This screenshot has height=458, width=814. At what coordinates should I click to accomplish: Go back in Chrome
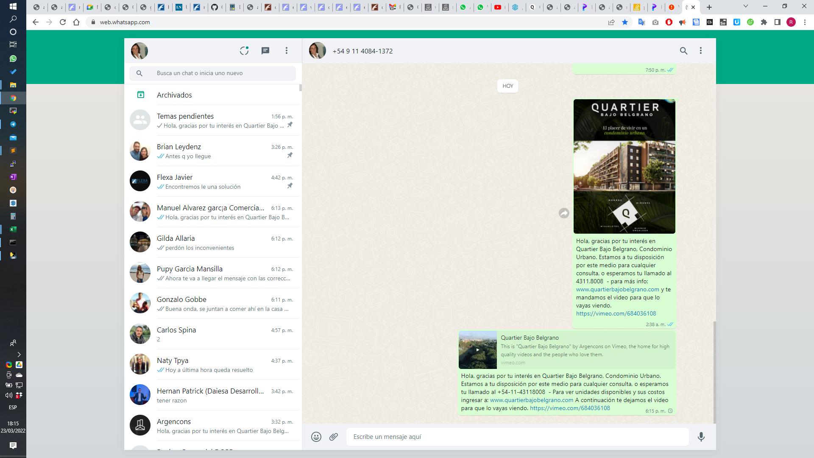pos(36,22)
